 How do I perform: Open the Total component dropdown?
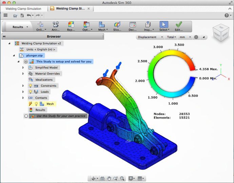coord(171,37)
